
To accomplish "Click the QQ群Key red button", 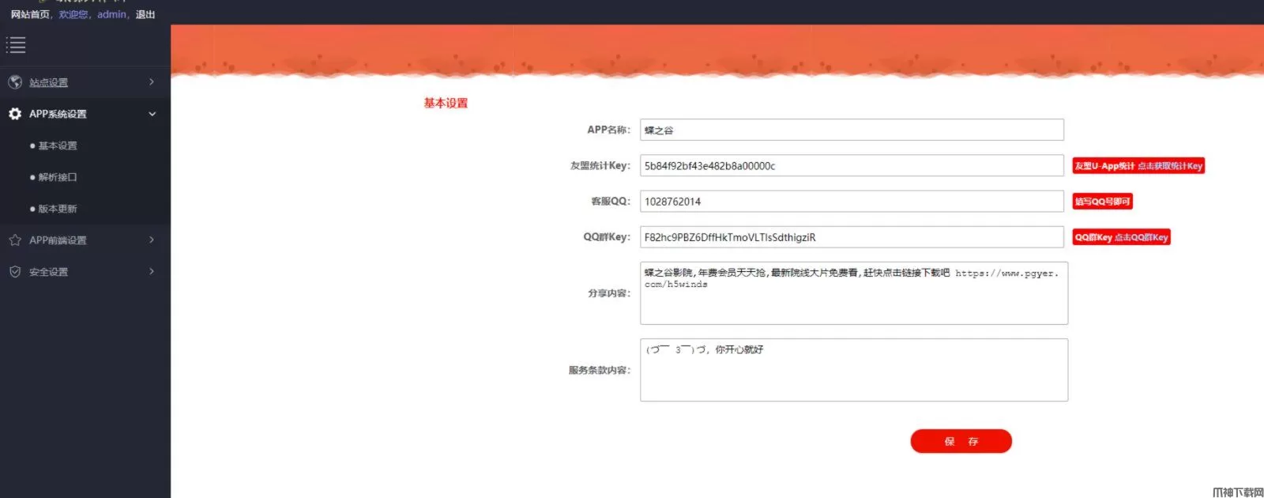I will [x=1120, y=237].
